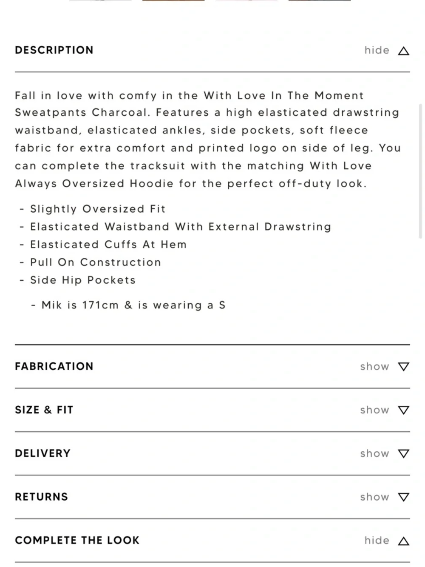Click the RETURNS down-triangle icon
The height and width of the screenshot is (567, 425).
tap(403, 497)
